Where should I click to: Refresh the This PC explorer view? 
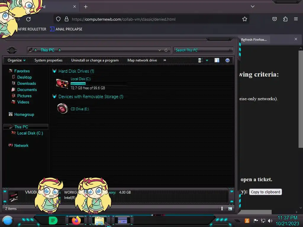coord(166,50)
